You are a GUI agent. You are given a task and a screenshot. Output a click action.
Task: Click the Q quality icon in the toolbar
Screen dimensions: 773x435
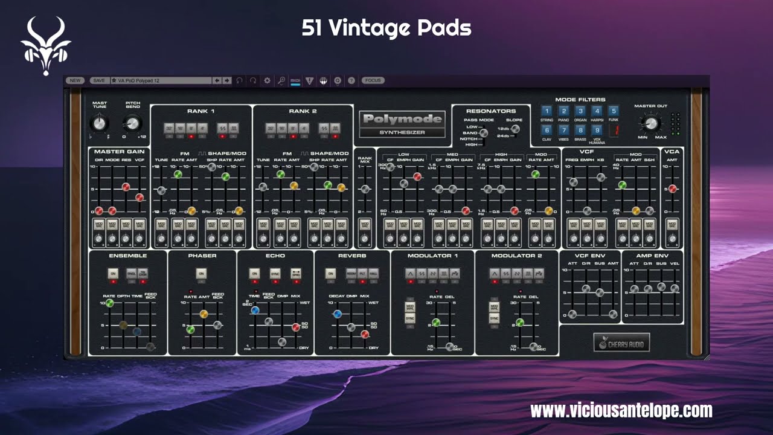[338, 80]
